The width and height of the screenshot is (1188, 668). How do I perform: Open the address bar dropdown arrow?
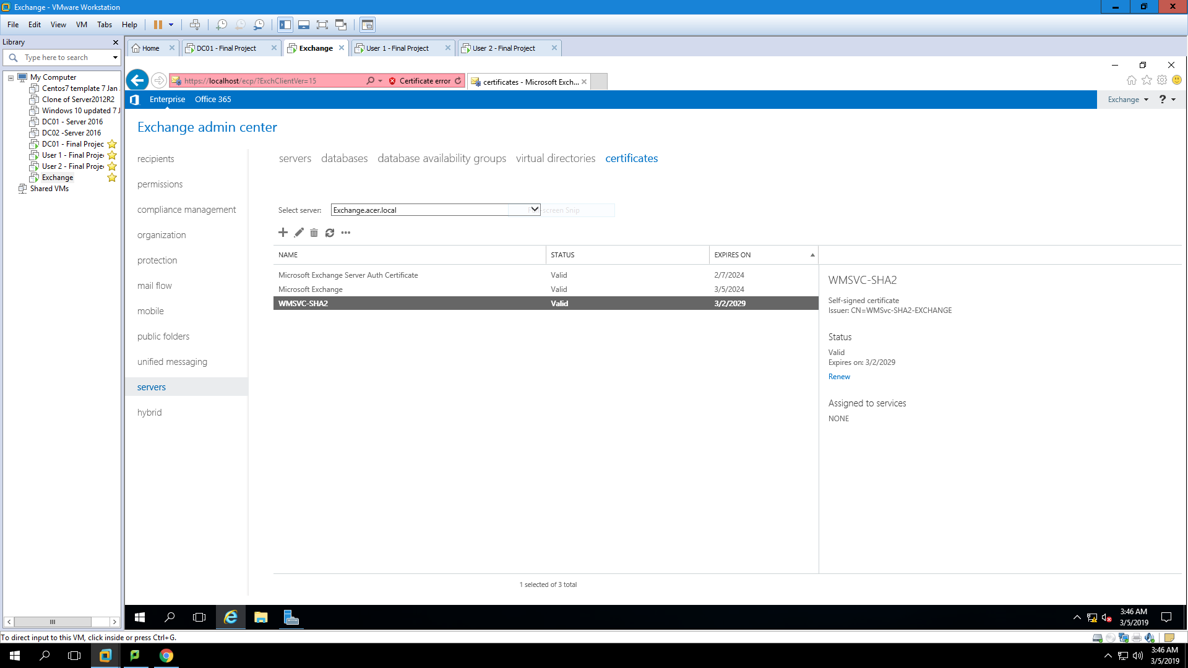point(380,81)
